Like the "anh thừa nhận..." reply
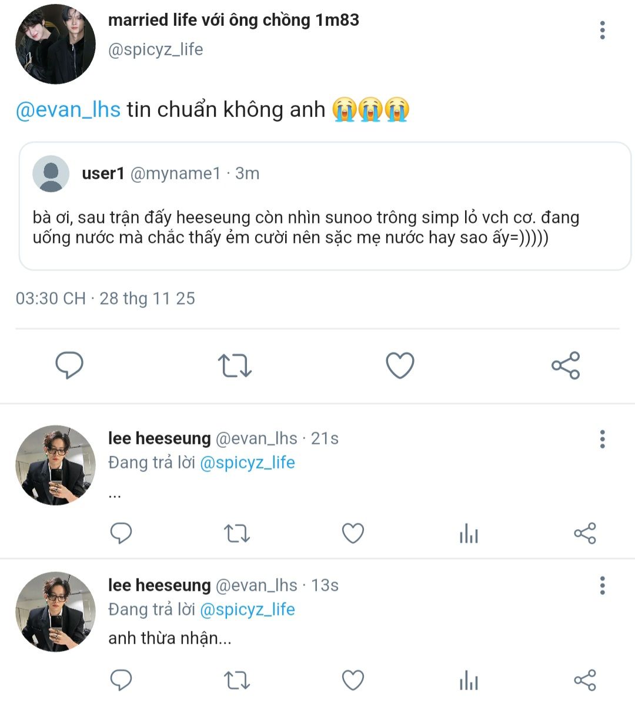The width and height of the screenshot is (635, 703). [x=353, y=681]
